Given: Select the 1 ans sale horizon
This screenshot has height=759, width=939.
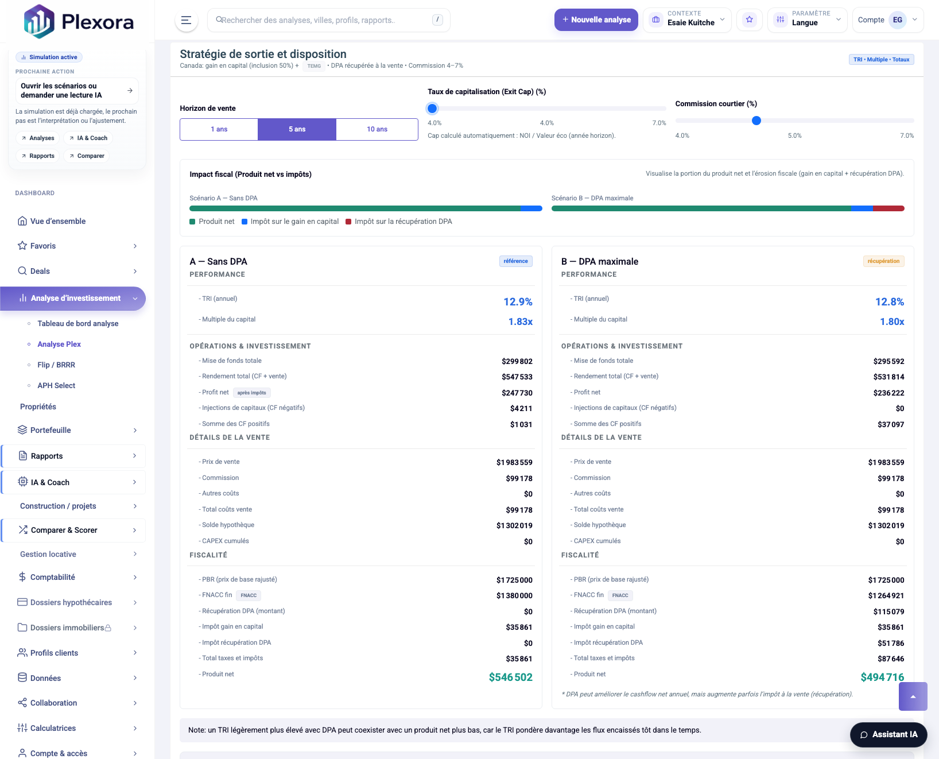Looking at the screenshot, I should point(219,129).
